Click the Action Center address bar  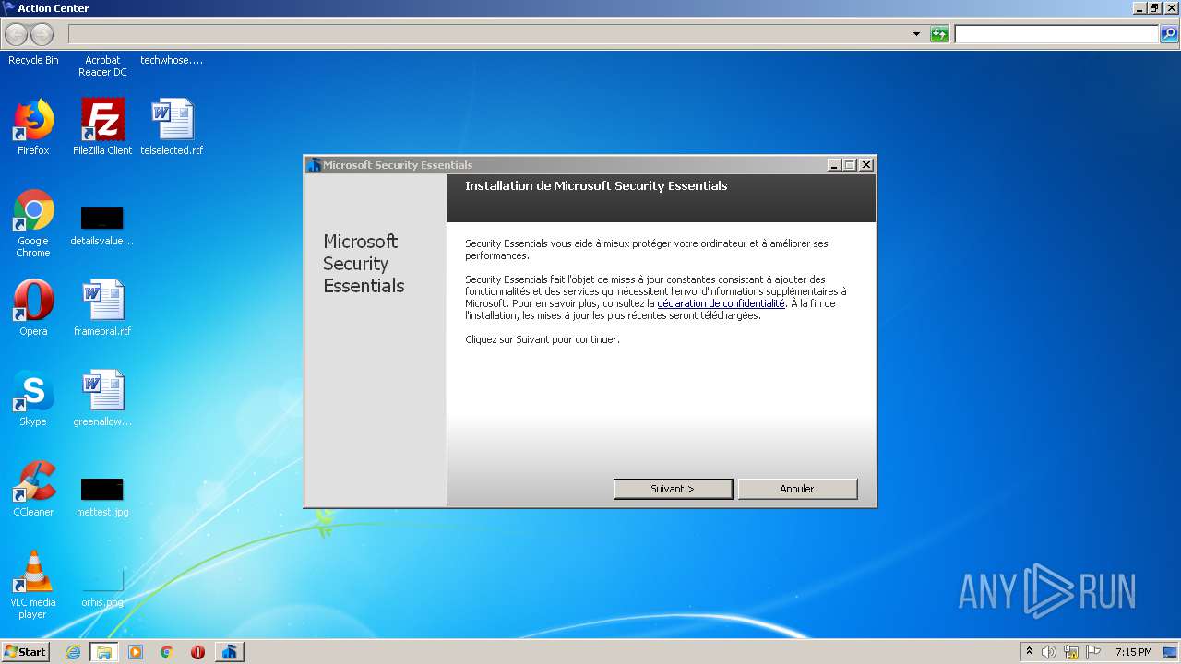pyautogui.click(x=489, y=34)
